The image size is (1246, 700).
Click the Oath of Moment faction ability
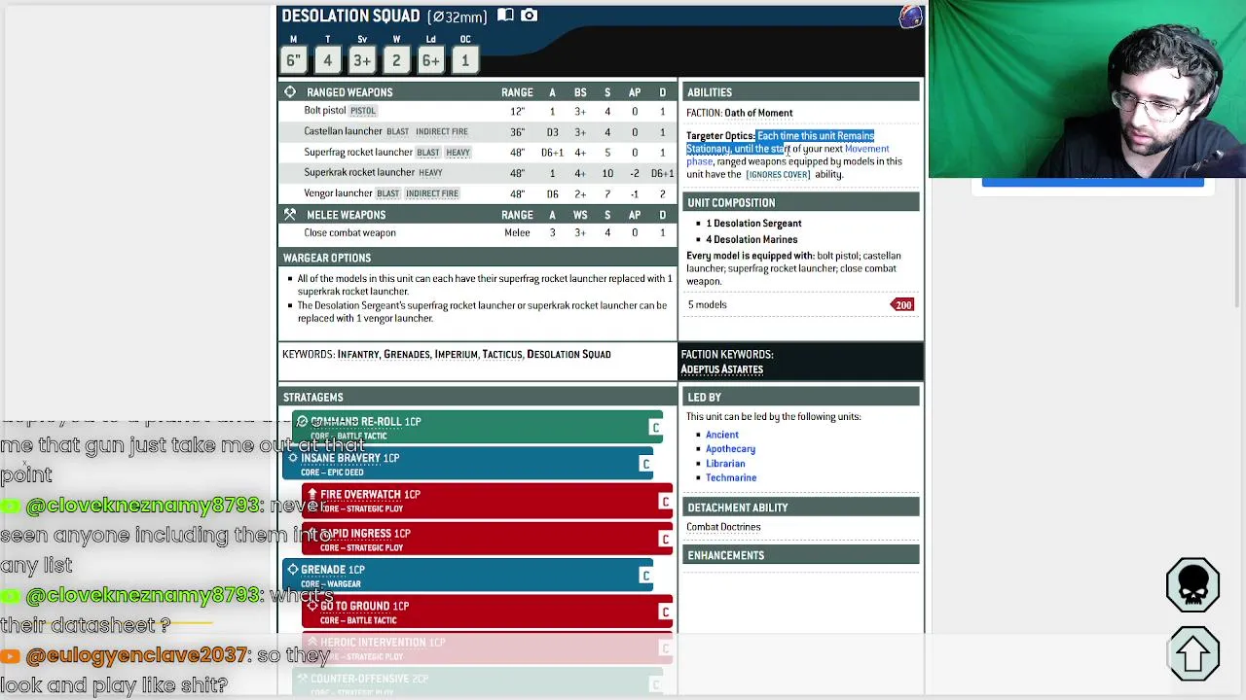[758, 113]
